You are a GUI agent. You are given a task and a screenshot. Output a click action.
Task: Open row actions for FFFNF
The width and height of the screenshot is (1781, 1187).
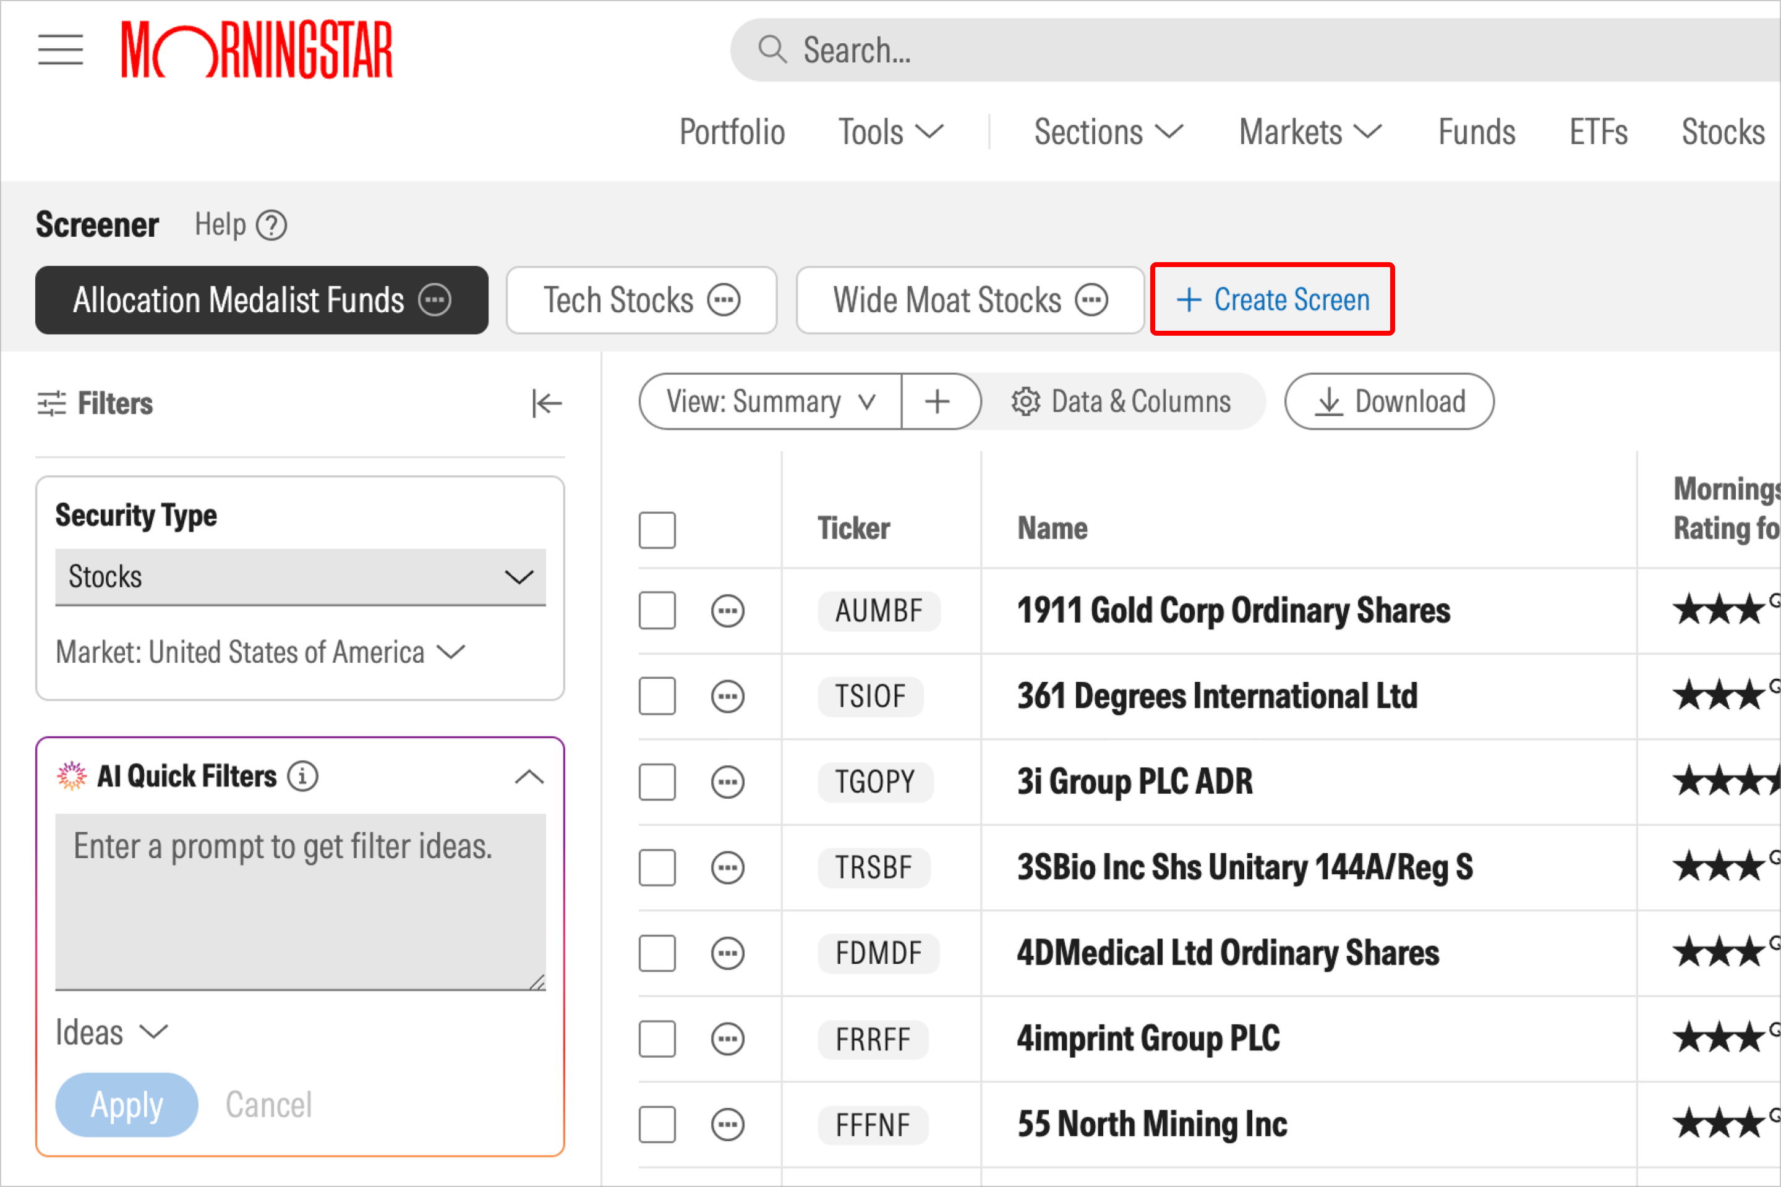click(x=728, y=1124)
